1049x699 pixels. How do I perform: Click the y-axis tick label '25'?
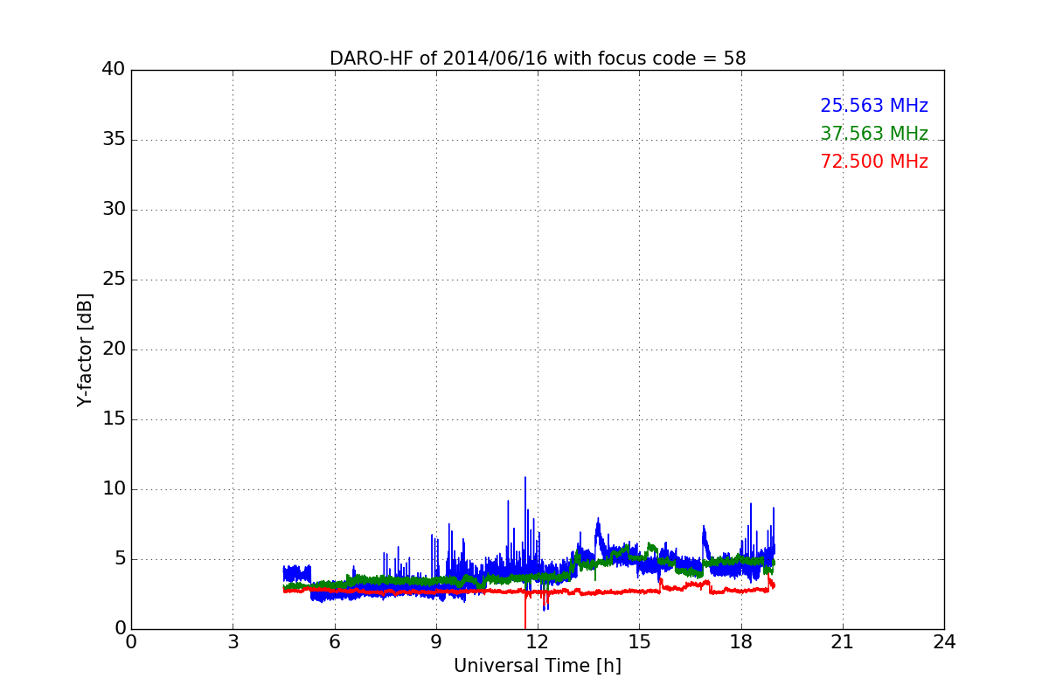[x=114, y=280]
